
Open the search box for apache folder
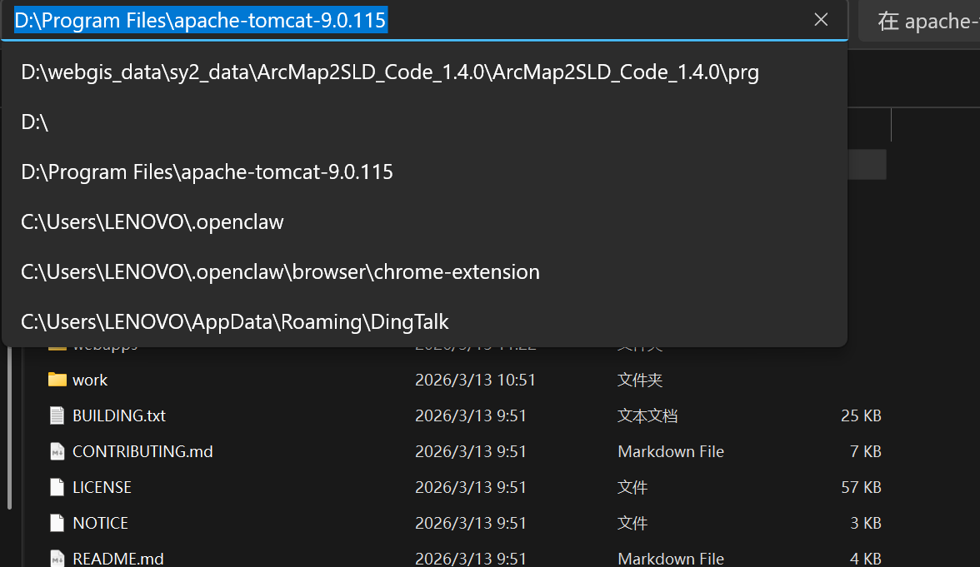tap(920, 22)
